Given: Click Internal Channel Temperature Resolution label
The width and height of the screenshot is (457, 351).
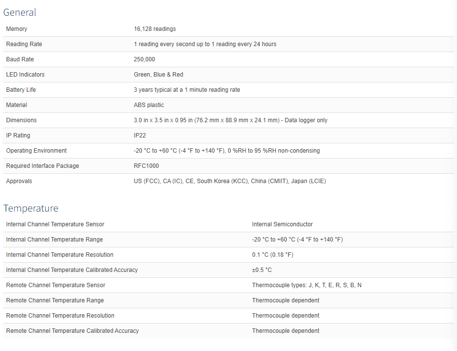Looking at the screenshot, I should (x=60, y=254).
